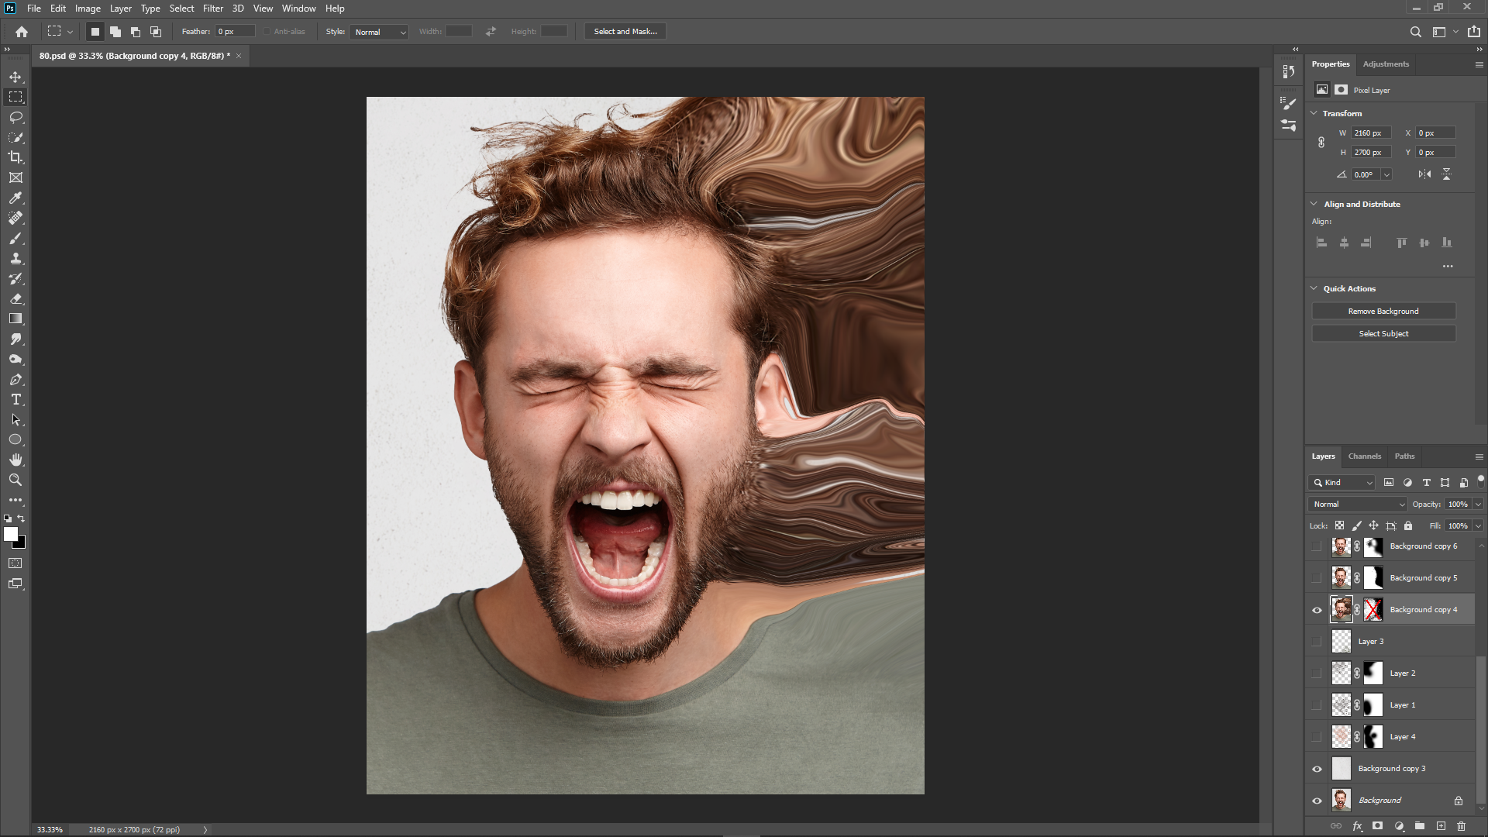Select the Crop tool

pyautogui.click(x=15, y=157)
